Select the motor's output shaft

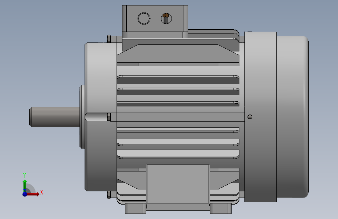54,117
